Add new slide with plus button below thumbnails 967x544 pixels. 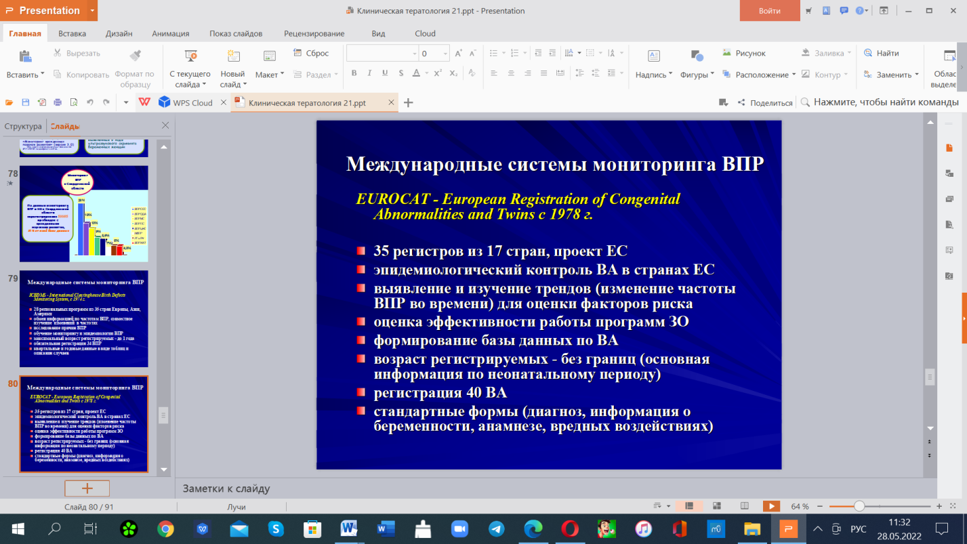click(87, 488)
